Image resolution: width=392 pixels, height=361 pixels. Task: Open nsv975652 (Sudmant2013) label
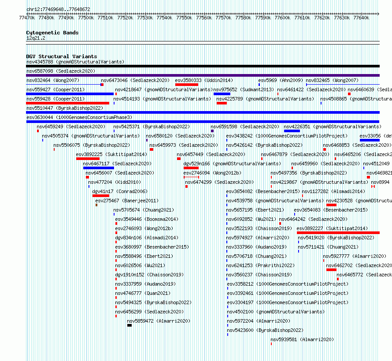click(x=244, y=89)
